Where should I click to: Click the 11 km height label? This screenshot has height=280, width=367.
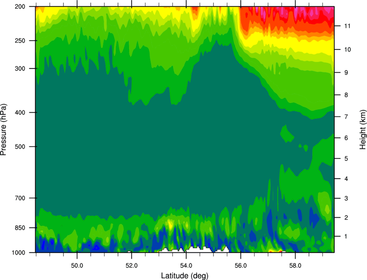point(348,26)
